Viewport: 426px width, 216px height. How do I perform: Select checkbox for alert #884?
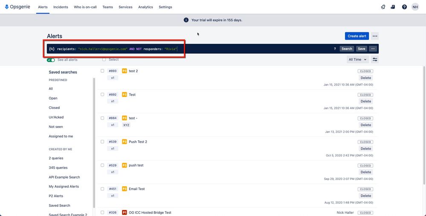click(102, 118)
